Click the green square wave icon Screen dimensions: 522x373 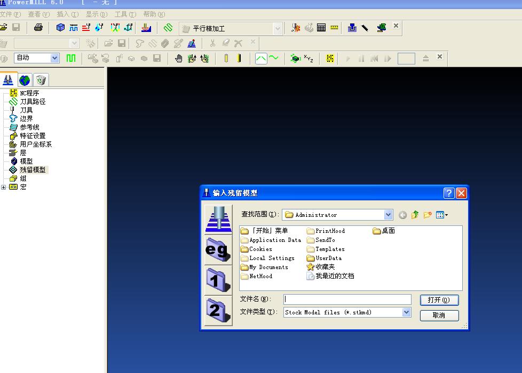point(71,58)
